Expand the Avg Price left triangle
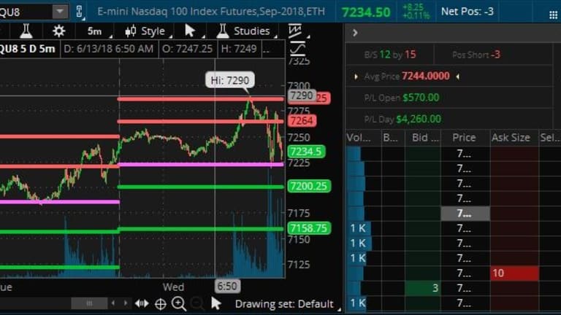Image resolution: width=561 pixels, height=315 pixels. [356, 77]
